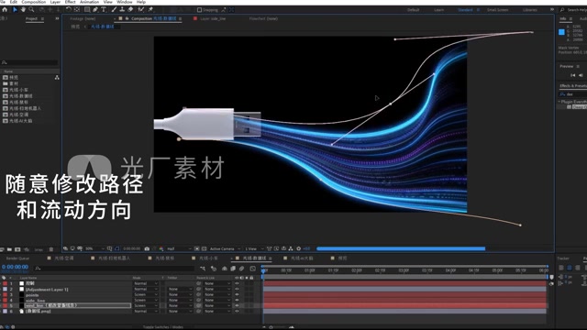Select the Eraser tool

pyautogui.click(x=130, y=9)
